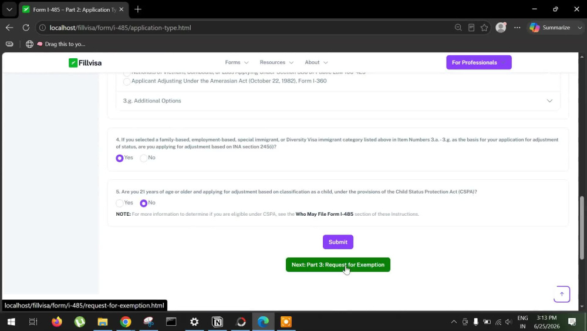This screenshot has width=587, height=331.
Task: Open browser settings and more menu
Action: click(x=517, y=28)
